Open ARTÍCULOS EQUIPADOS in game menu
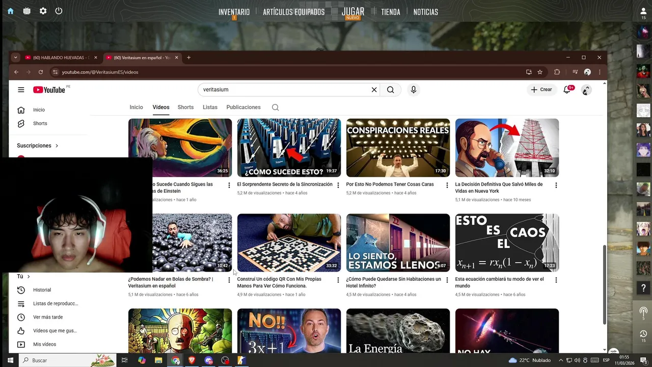 (293, 12)
